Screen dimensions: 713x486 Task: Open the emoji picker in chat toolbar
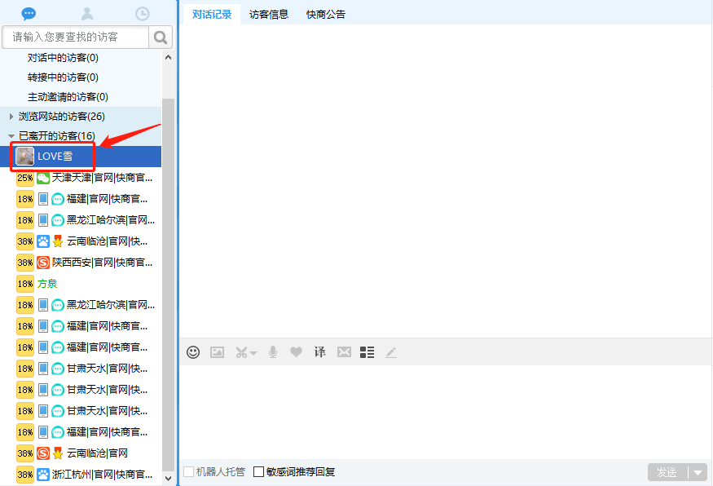pyautogui.click(x=193, y=352)
